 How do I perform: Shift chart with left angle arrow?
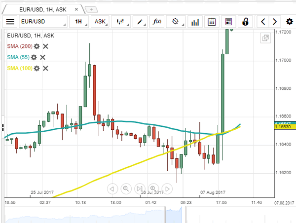click(263, 22)
